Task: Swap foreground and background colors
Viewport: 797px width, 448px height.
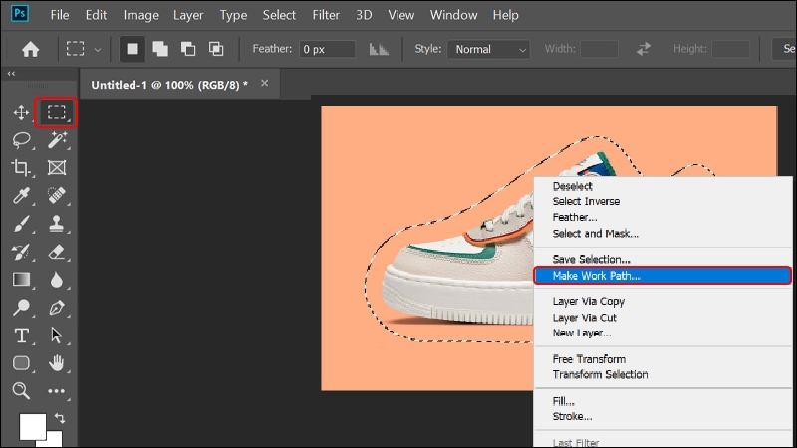Action: [60, 418]
